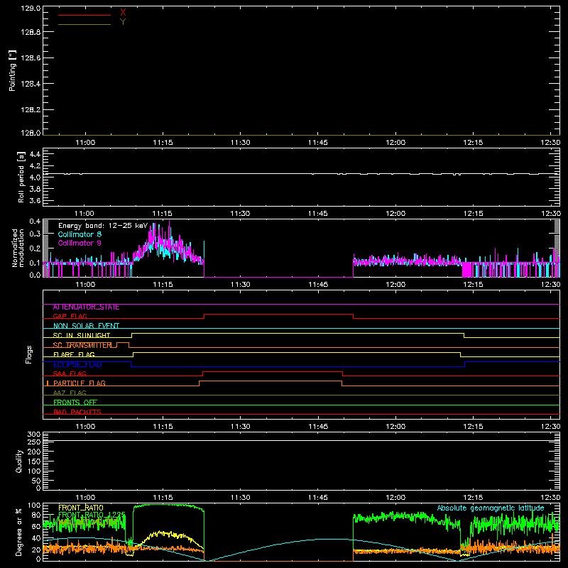The width and height of the screenshot is (568, 568).
Task: Click the 129.0 pointing tick label
Action: click(31, 9)
